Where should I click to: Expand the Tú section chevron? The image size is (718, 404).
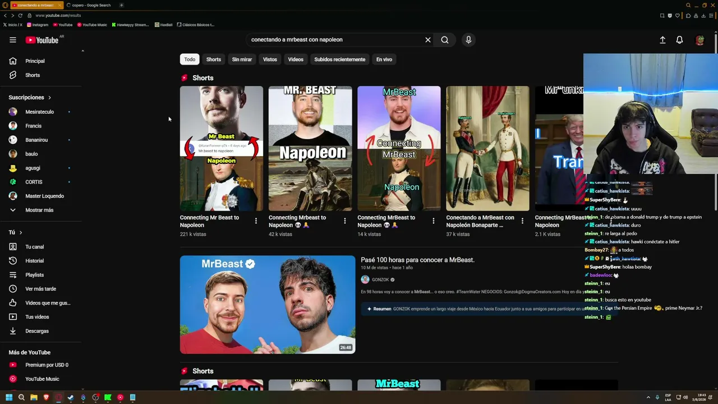21,232
